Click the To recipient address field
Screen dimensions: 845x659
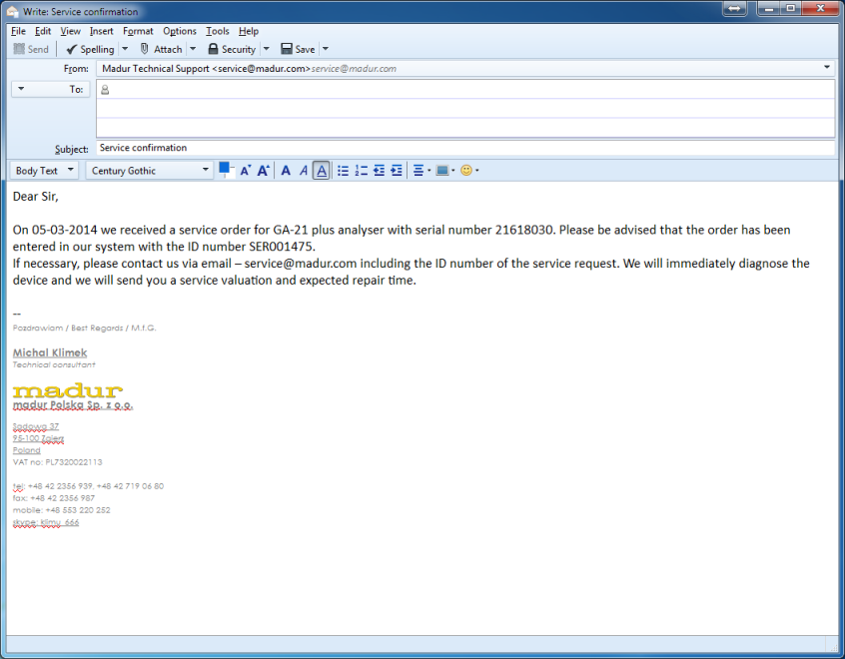465,90
